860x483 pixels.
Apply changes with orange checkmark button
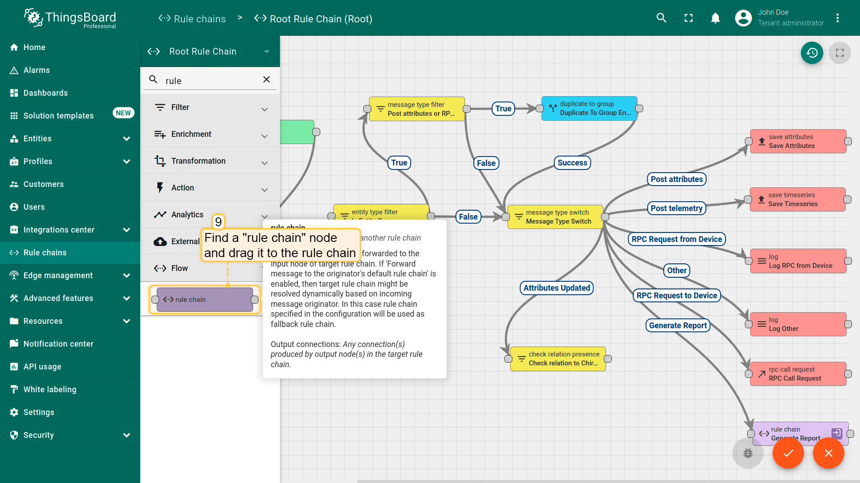click(x=788, y=453)
